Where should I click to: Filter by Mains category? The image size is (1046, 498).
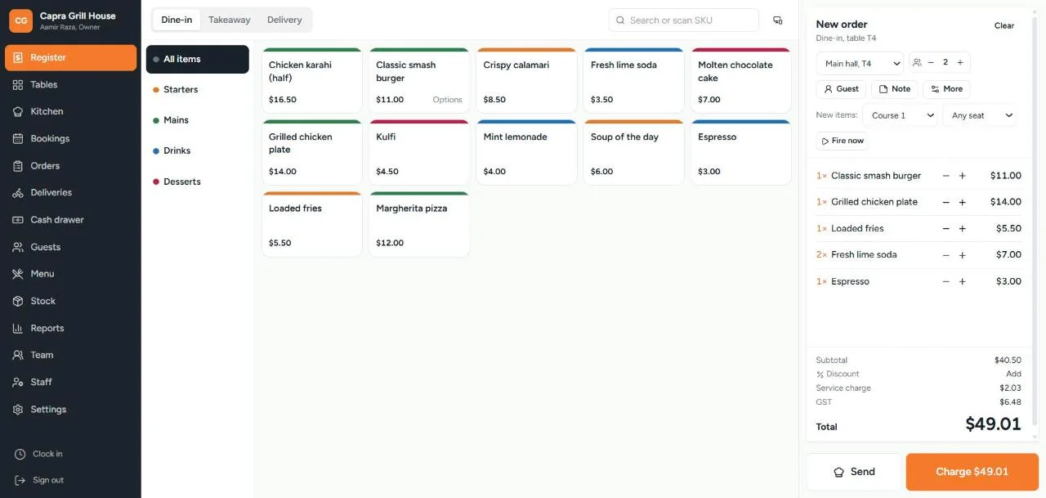tap(198, 120)
